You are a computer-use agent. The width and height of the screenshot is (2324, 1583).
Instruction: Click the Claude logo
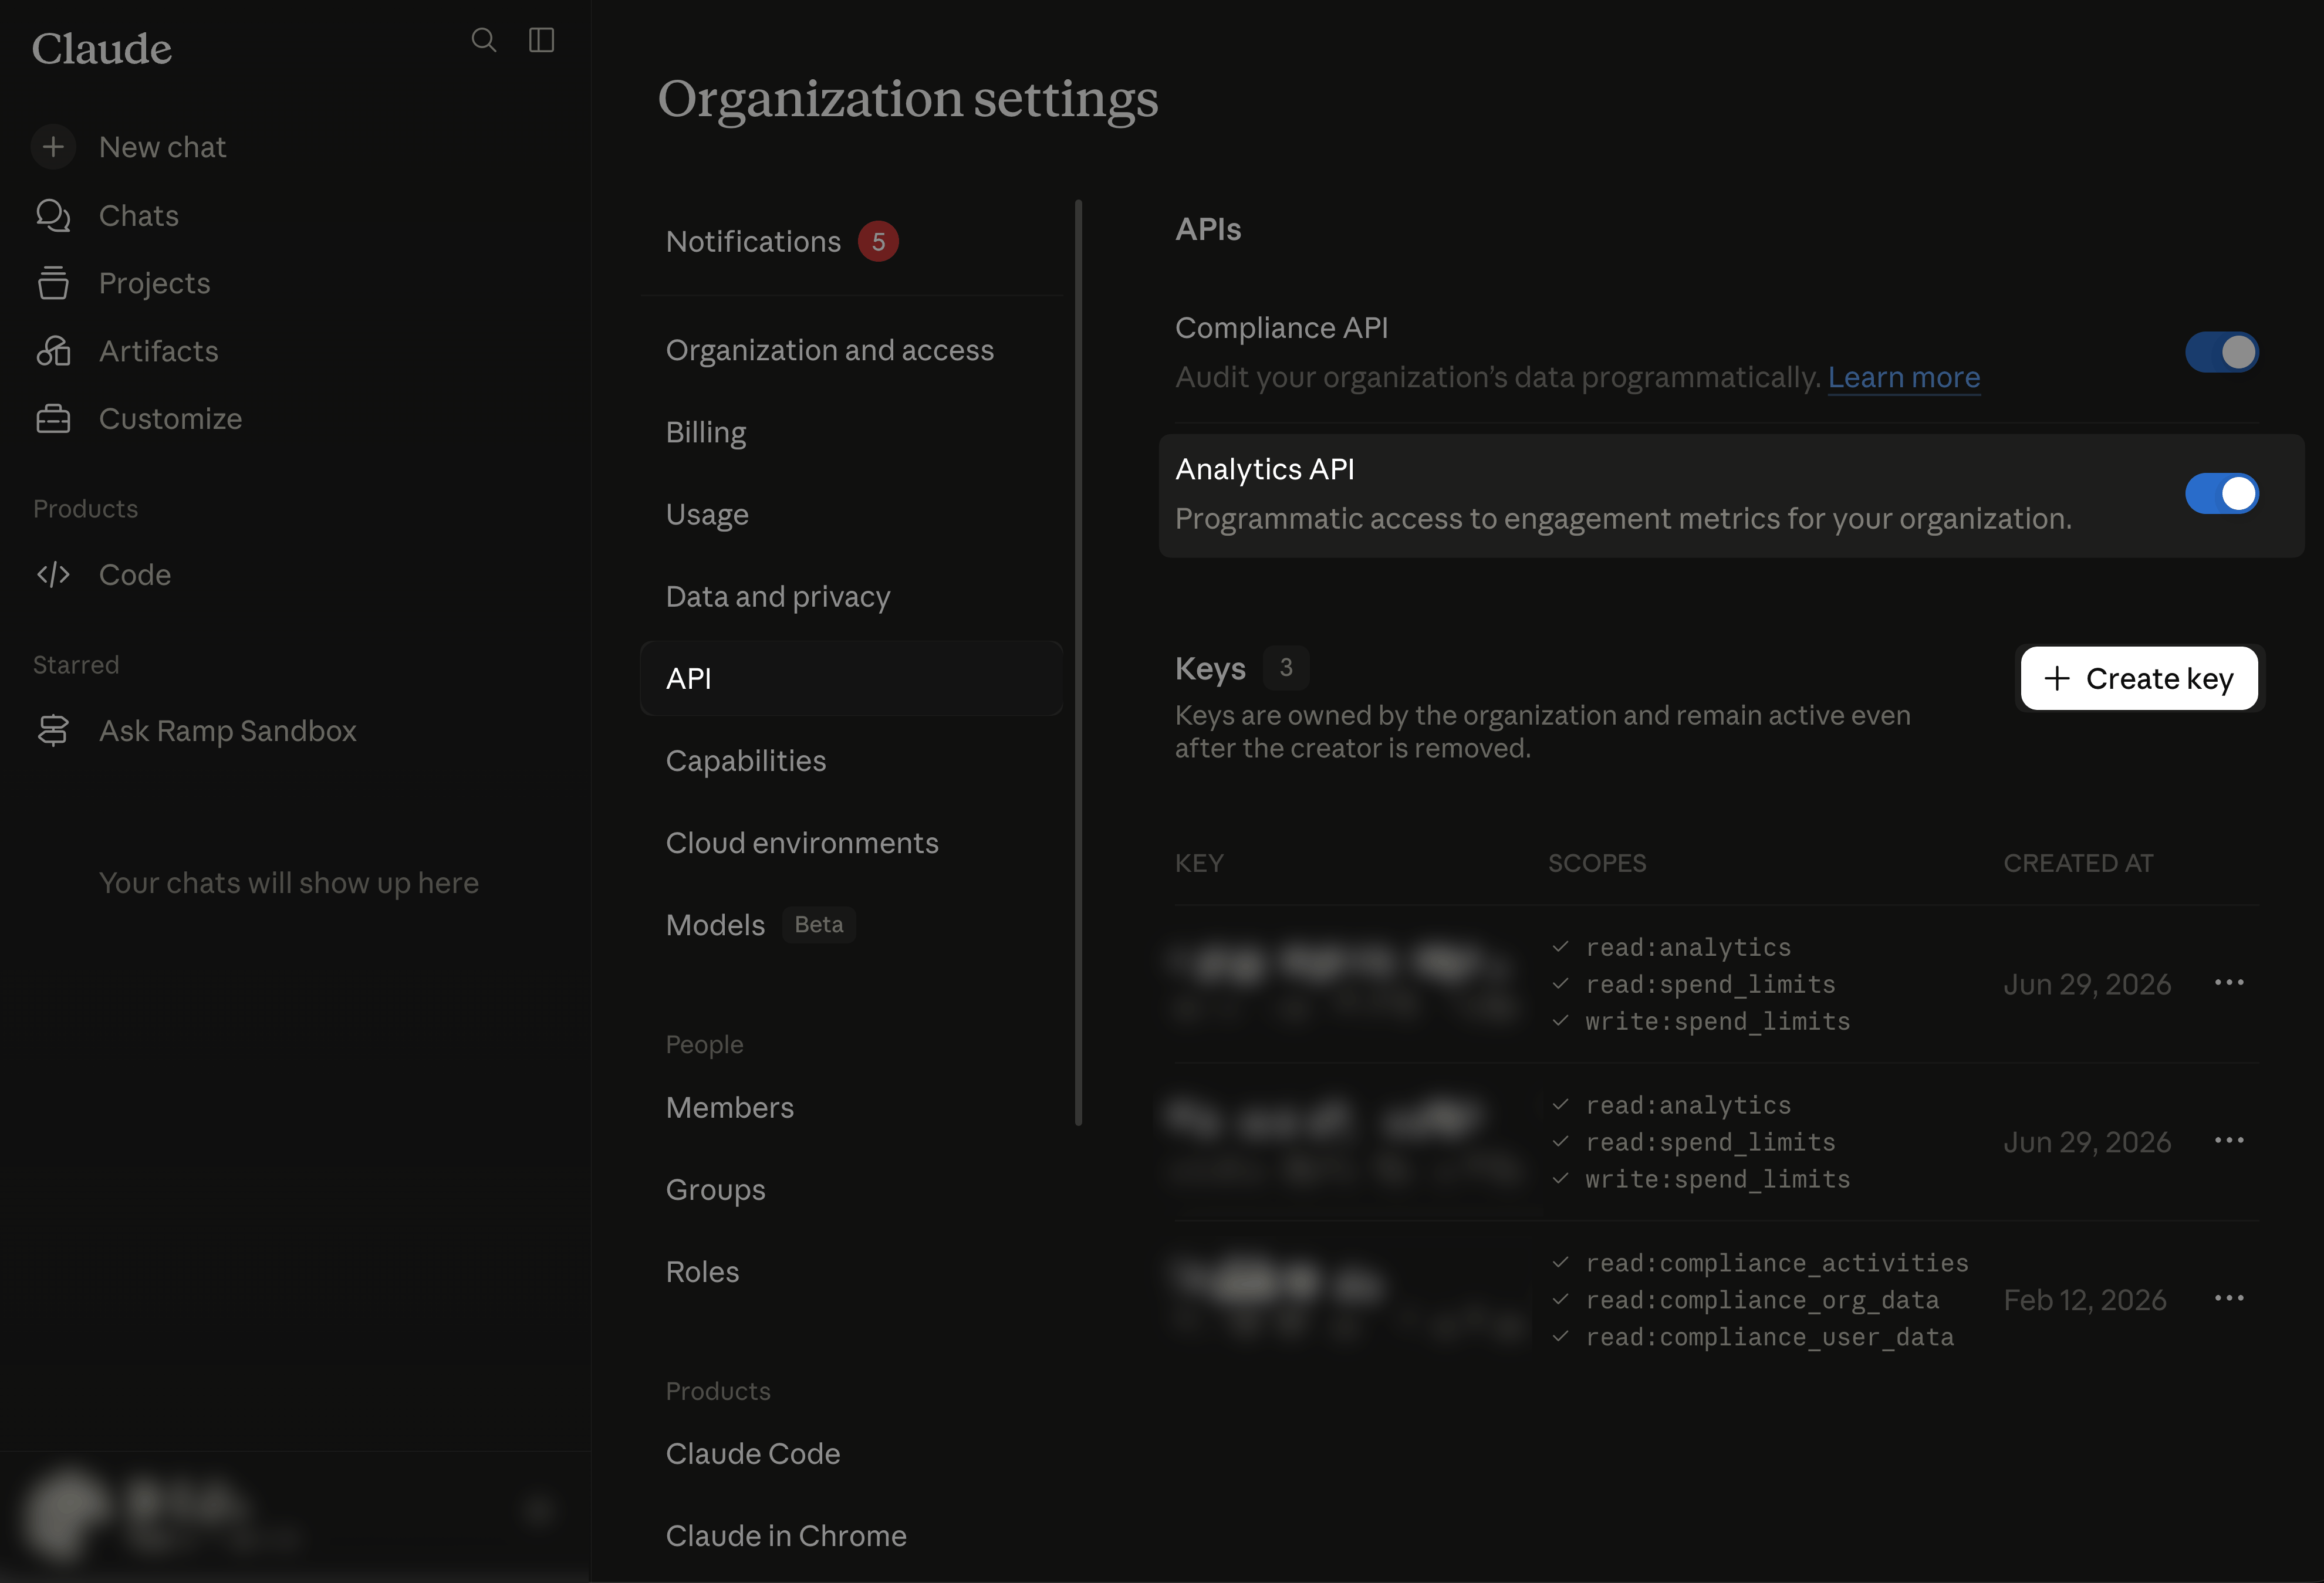coord(102,48)
